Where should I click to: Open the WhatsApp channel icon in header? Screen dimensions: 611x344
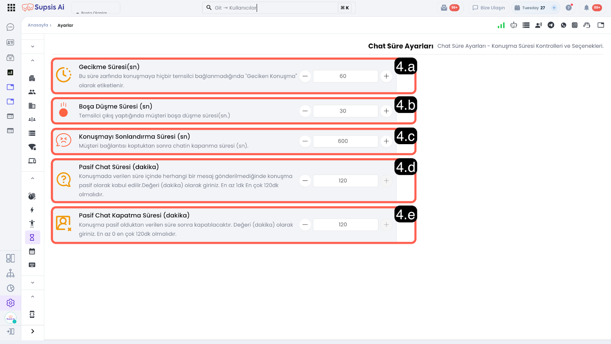click(x=563, y=25)
